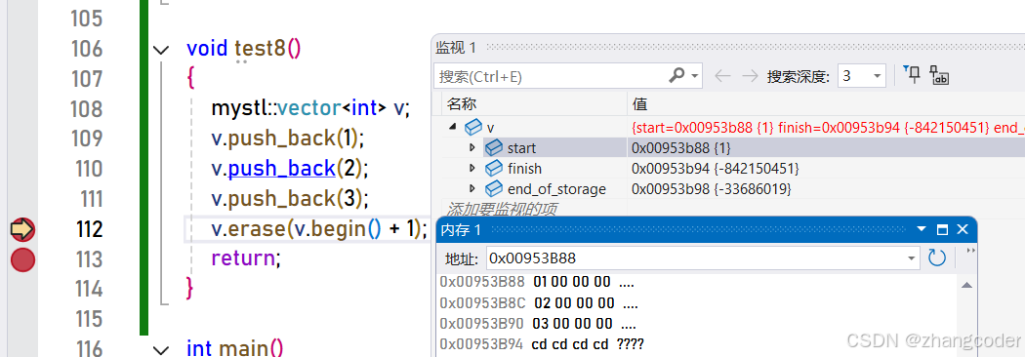The width and height of the screenshot is (1025, 357).
Task: Click v.push_back(1) on line 109
Action: tap(287, 139)
